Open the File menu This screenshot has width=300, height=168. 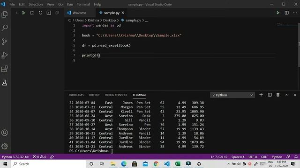pos(12,4)
